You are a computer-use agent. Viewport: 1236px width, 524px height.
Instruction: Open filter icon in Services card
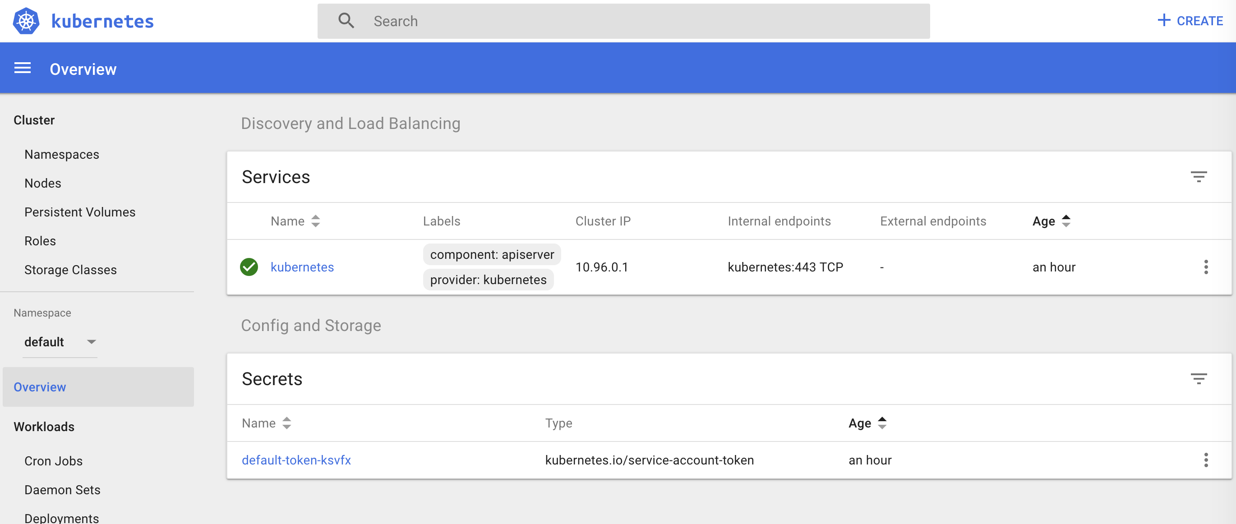click(x=1198, y=177)
